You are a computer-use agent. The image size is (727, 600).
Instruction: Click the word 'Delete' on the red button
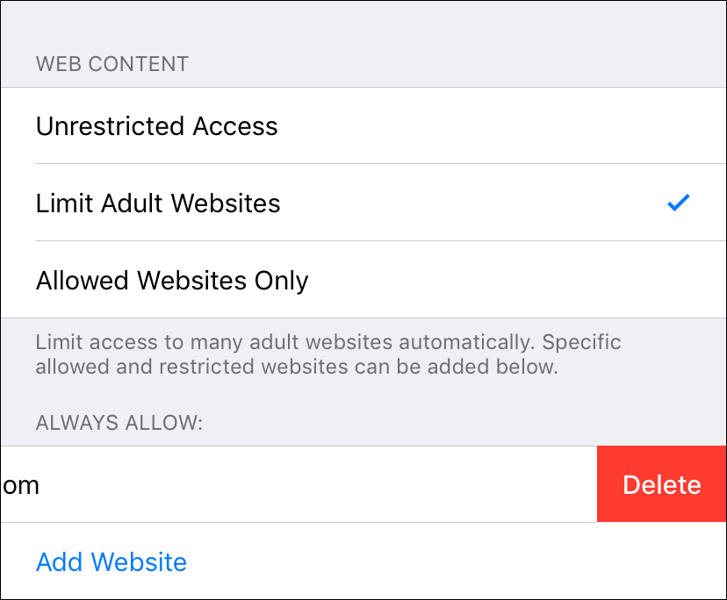tap(662, 485)
